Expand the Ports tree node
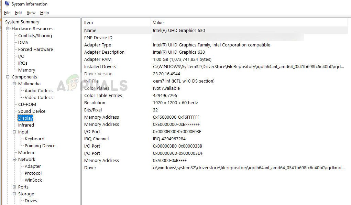 pyautogui.click(x=14, y=187)
